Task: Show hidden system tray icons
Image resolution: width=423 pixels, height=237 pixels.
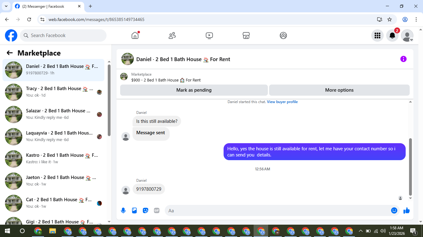Action: tap(360, 231)
